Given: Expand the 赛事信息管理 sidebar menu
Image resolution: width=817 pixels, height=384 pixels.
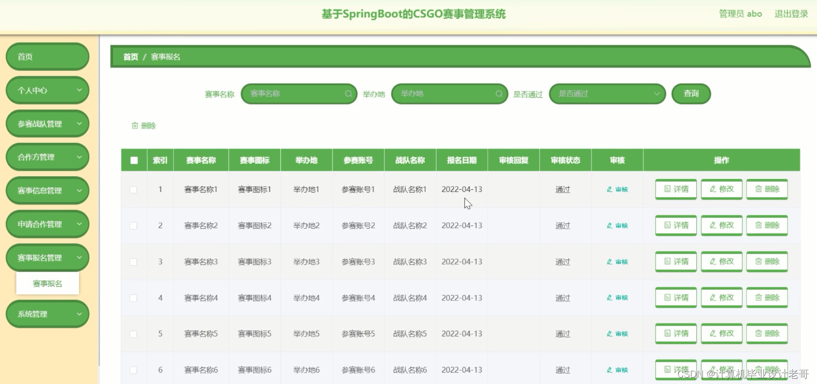Looking at the screenshot, I should (48, 190).
